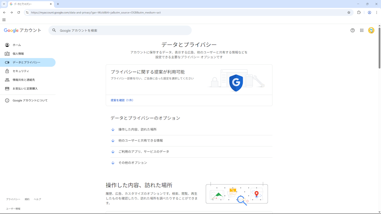The height and width of the screenshot is (214, 381).
Task: Click the ホーム person icon
Action: 7,45
